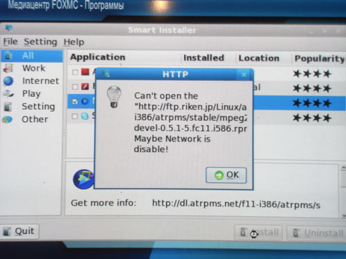Open the File menu
346x259 pixels.
pyautogui.click(x=10, y=41)
